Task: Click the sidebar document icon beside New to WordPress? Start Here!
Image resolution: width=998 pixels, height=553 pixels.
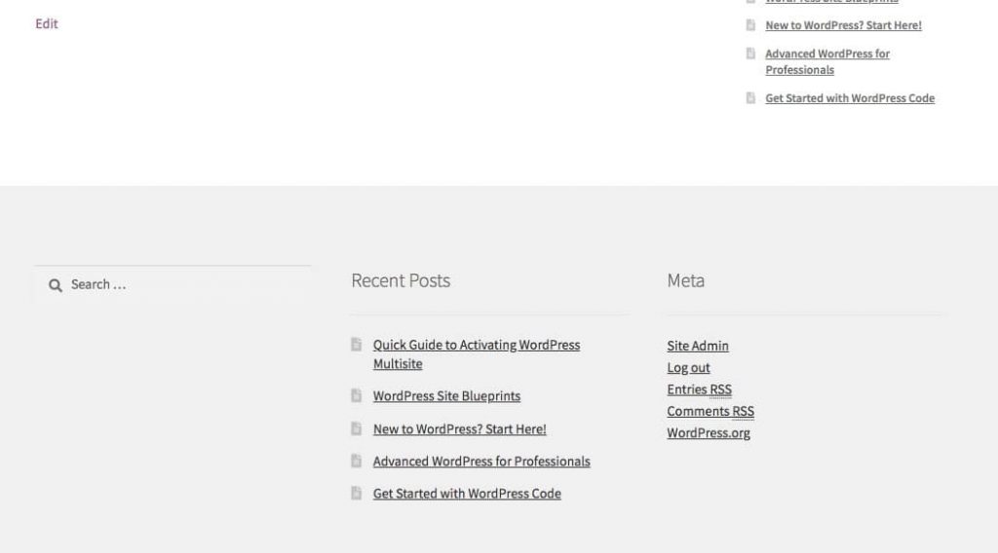Action: pyautogui.click(x=750, y=25)
